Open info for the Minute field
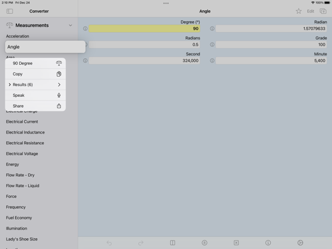The width and height of the screenshot is (332, 249). point(212,61)
